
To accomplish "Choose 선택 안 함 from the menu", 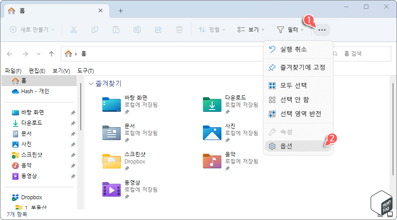I will [298, 99].
